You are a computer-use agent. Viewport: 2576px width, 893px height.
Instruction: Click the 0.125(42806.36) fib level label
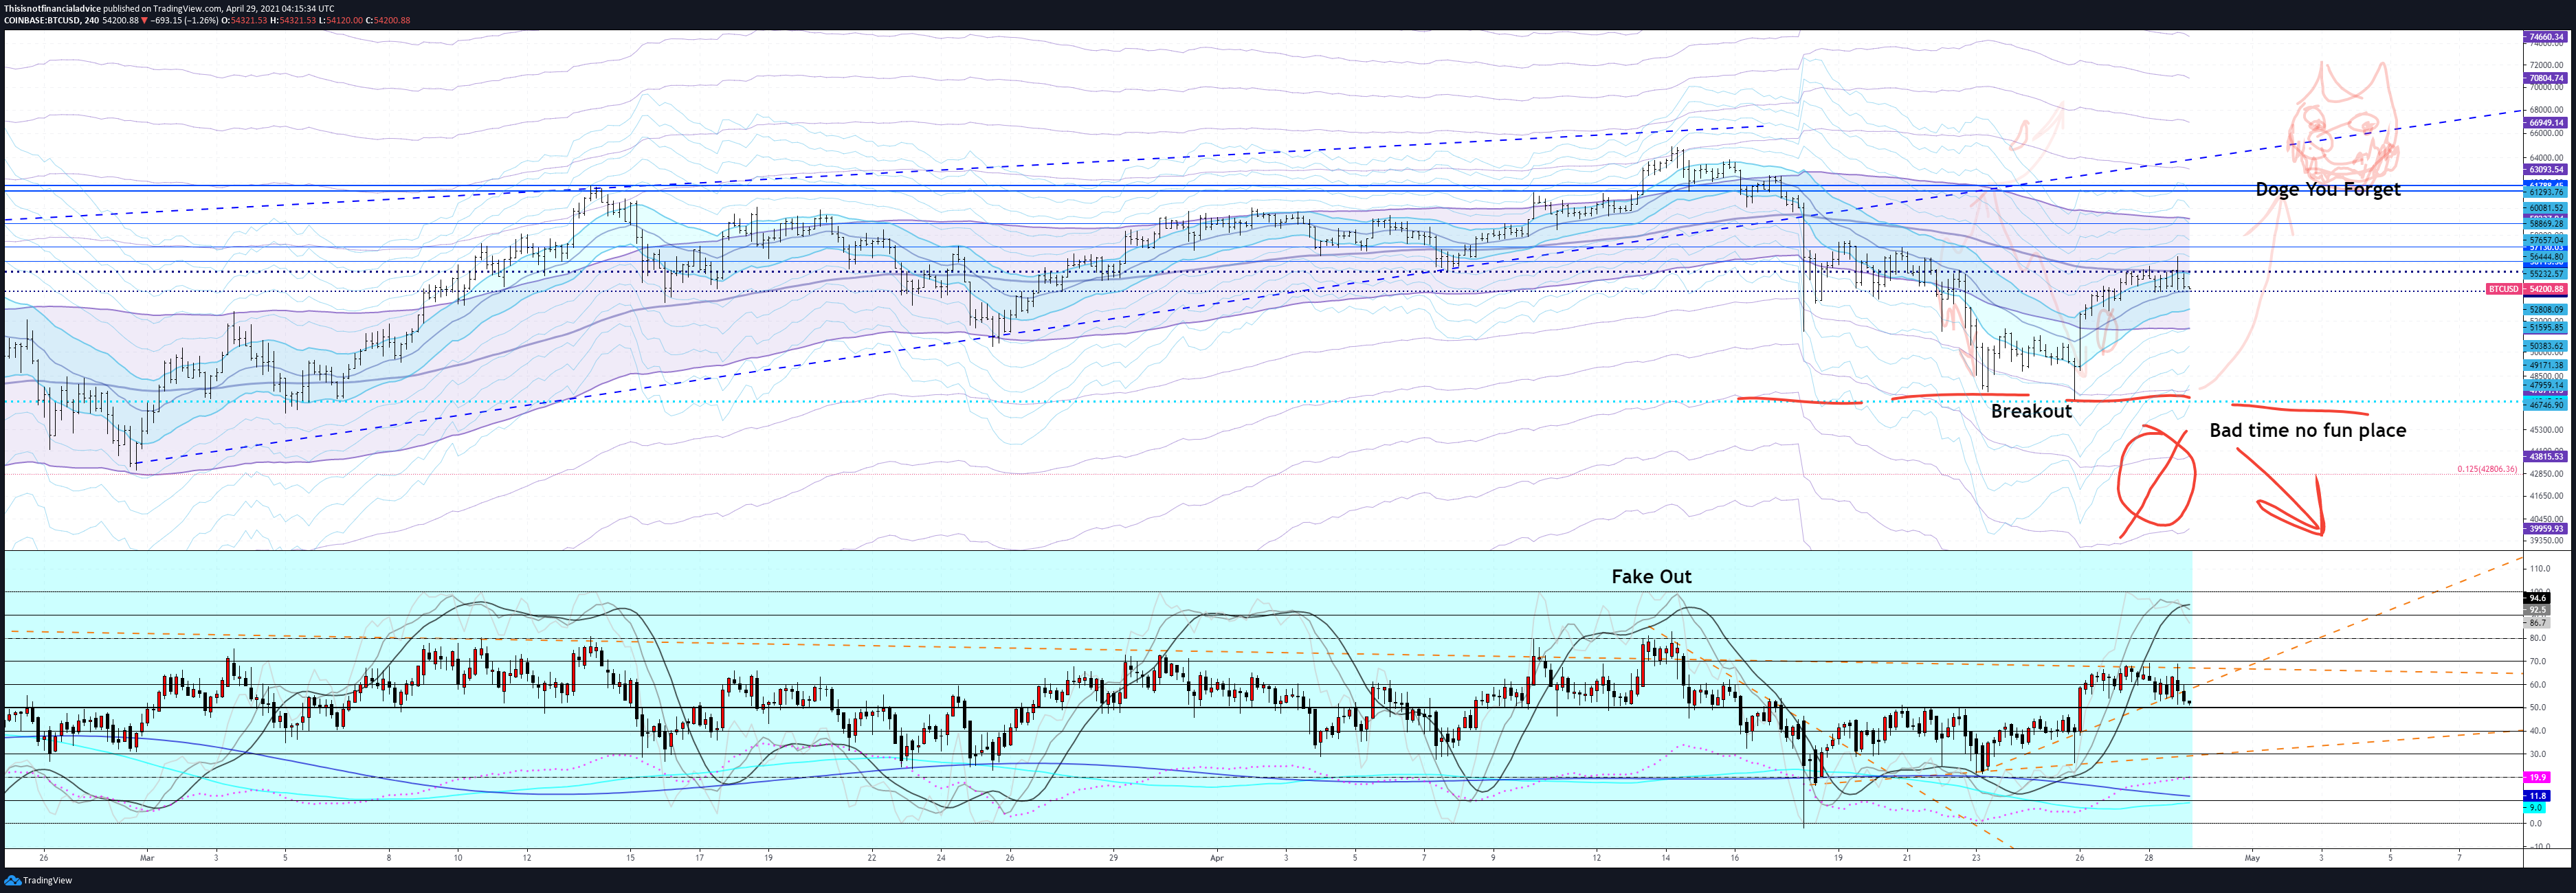[x=2487, y=469]
